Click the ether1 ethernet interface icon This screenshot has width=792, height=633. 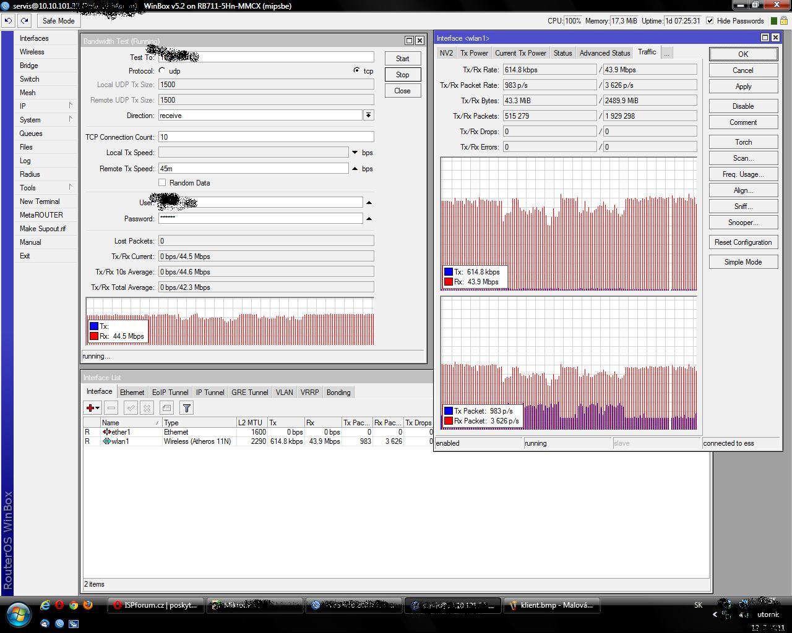[106, 432]
